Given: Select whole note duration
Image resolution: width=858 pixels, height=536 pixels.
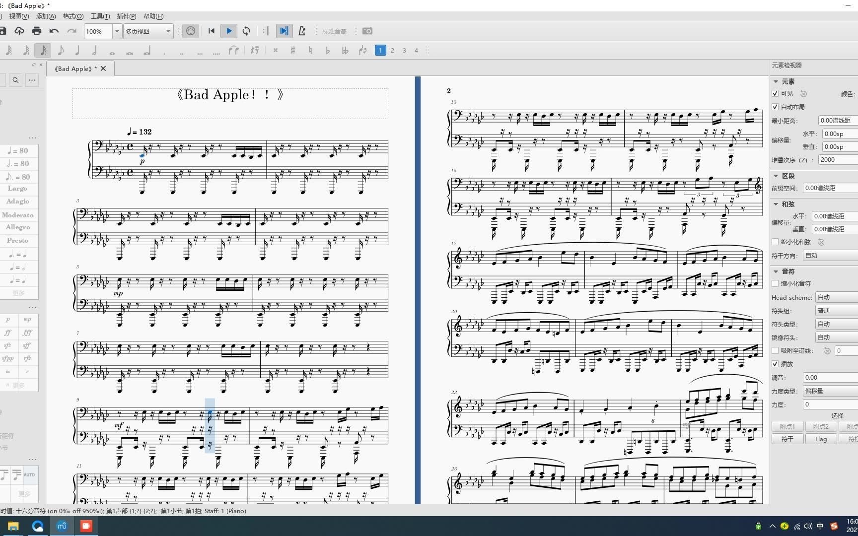Looking at the screenshot, I should pyautogui.click(x=112, y=52).
